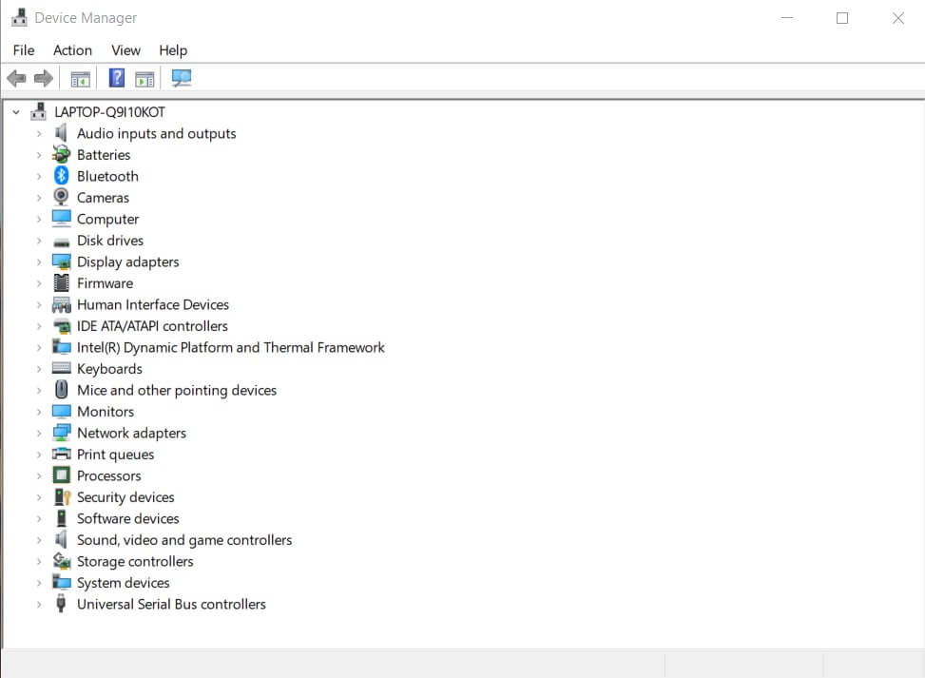Scan for hardware changes using the monitor icon
This screenshot has height=678, width=925.
click(x=182, y=78)
